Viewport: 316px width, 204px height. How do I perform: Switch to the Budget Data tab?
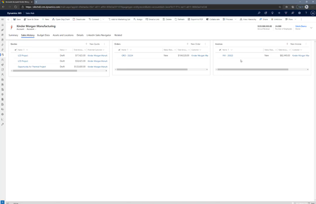coord(44,35)
